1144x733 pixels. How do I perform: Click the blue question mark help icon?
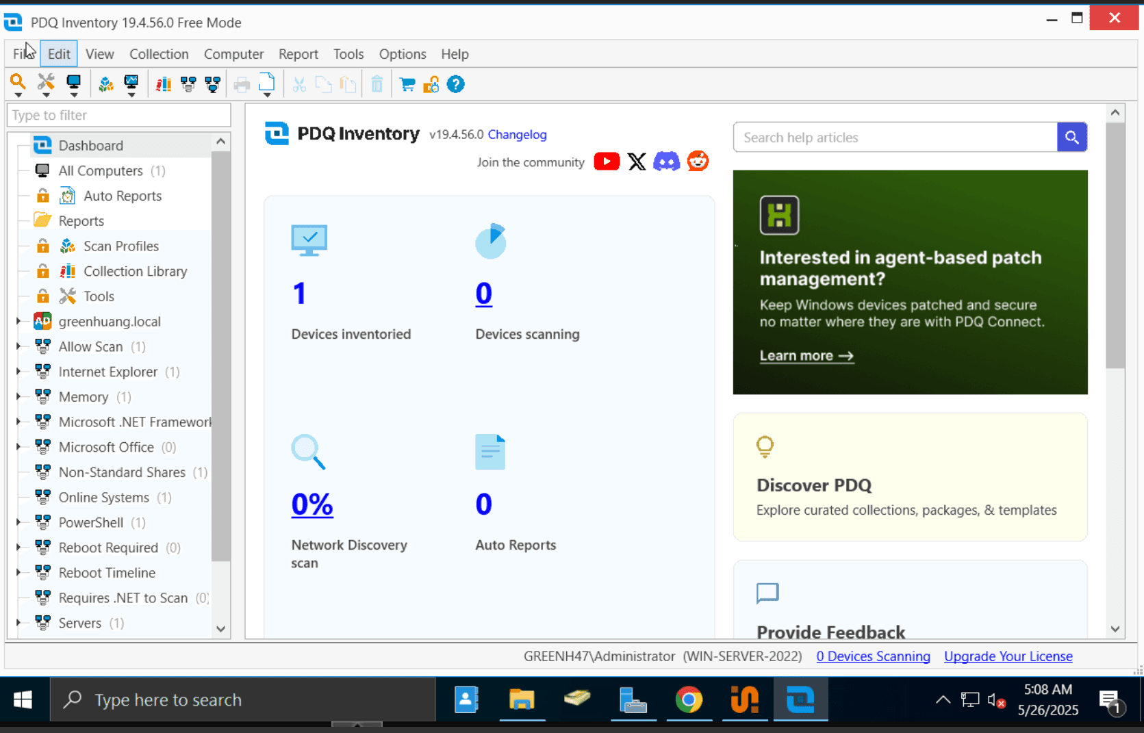coord(456,84)
